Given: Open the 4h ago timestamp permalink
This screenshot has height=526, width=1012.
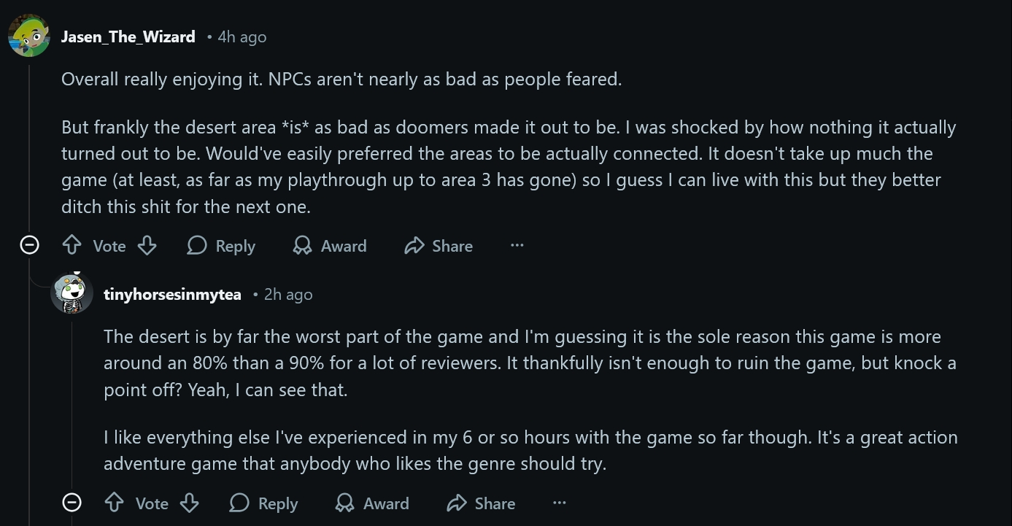Looking at the screenshot, I should click(242, 36).
